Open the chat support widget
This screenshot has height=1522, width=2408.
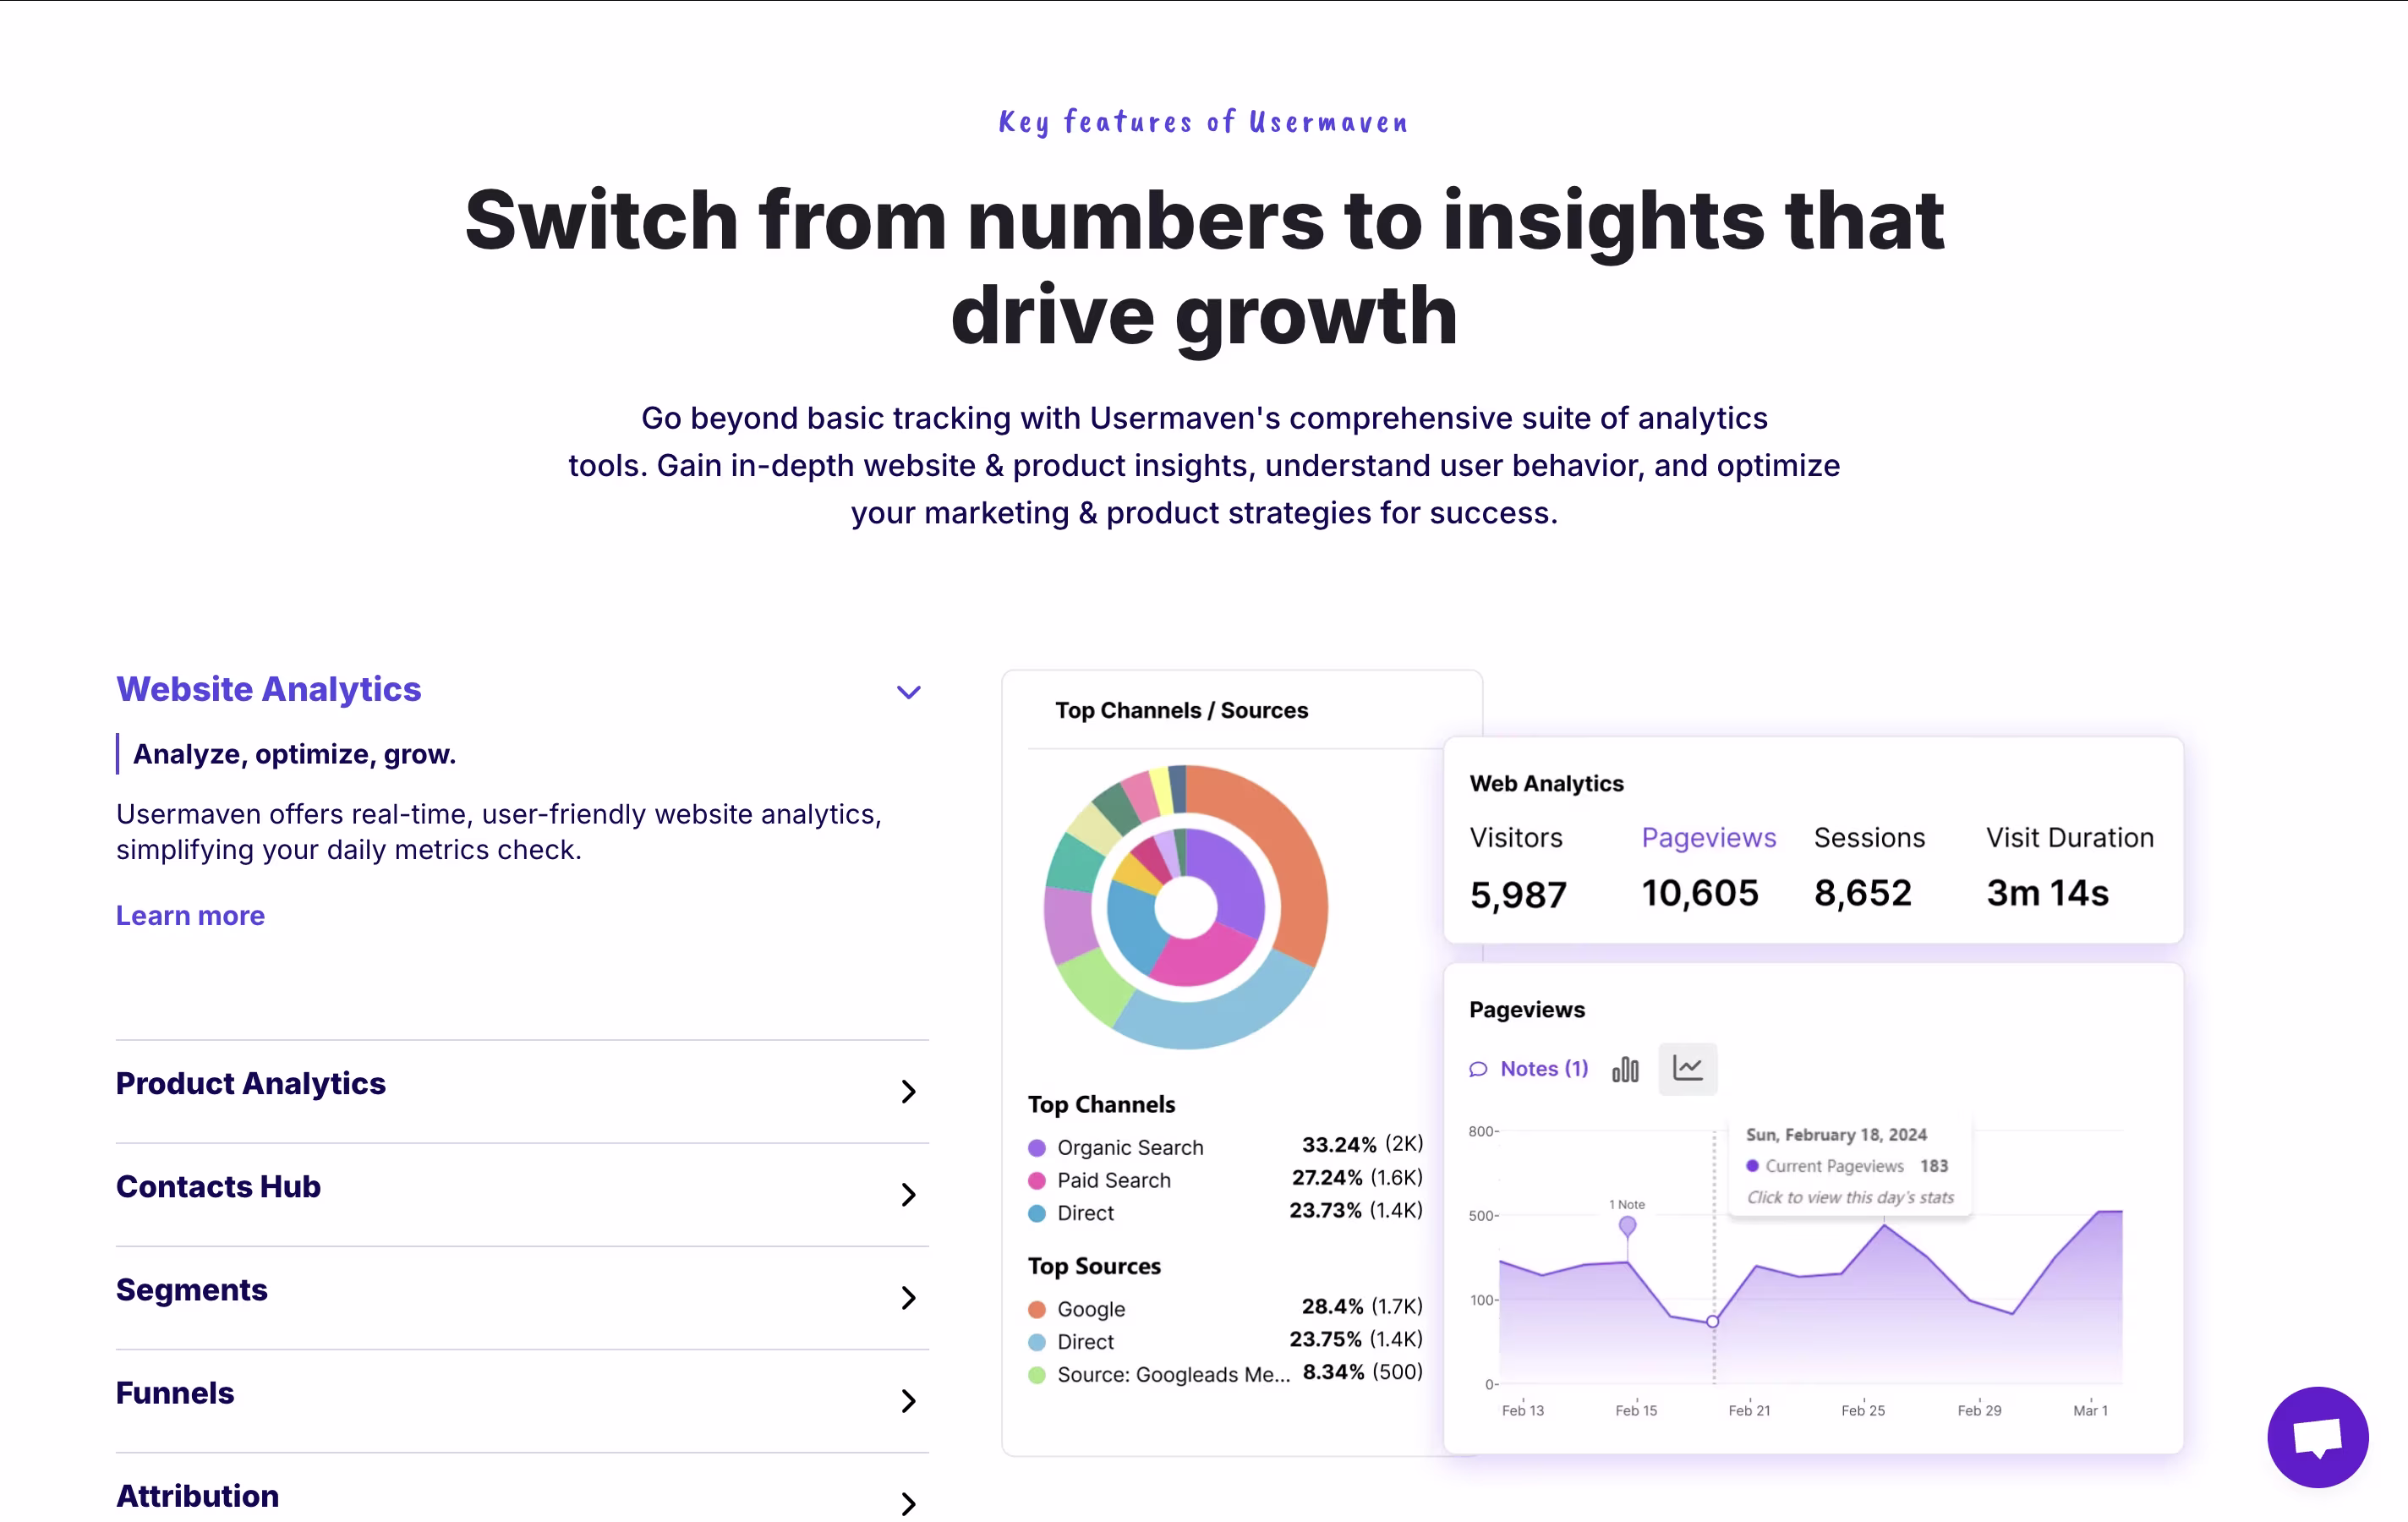(x=2317, y=1436)
